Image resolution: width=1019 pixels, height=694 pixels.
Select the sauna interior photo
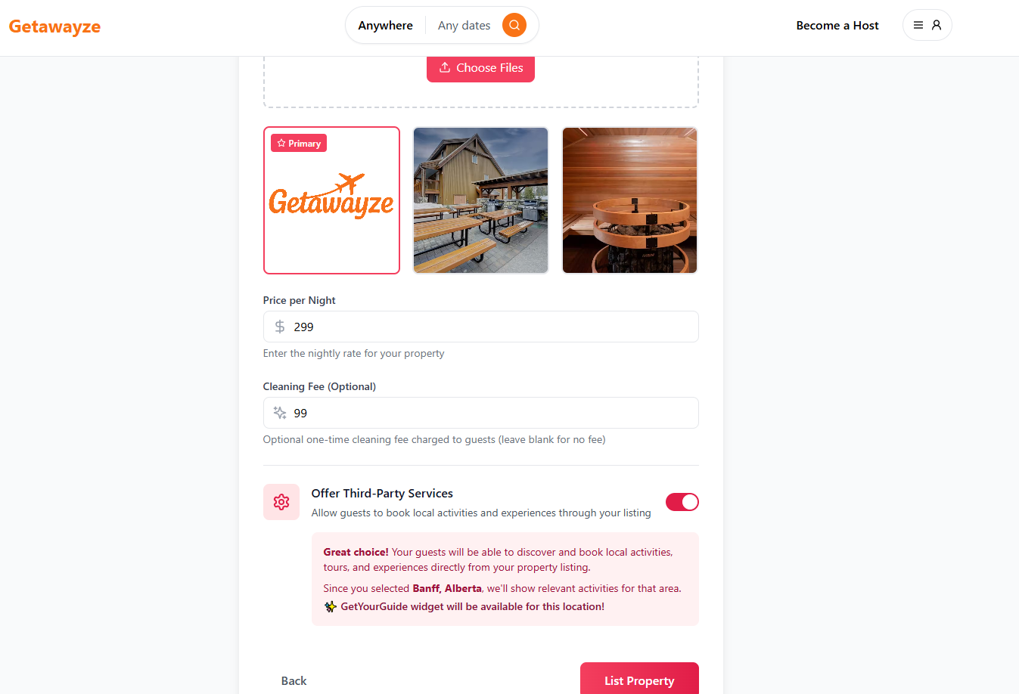click(x=629, y=200)
